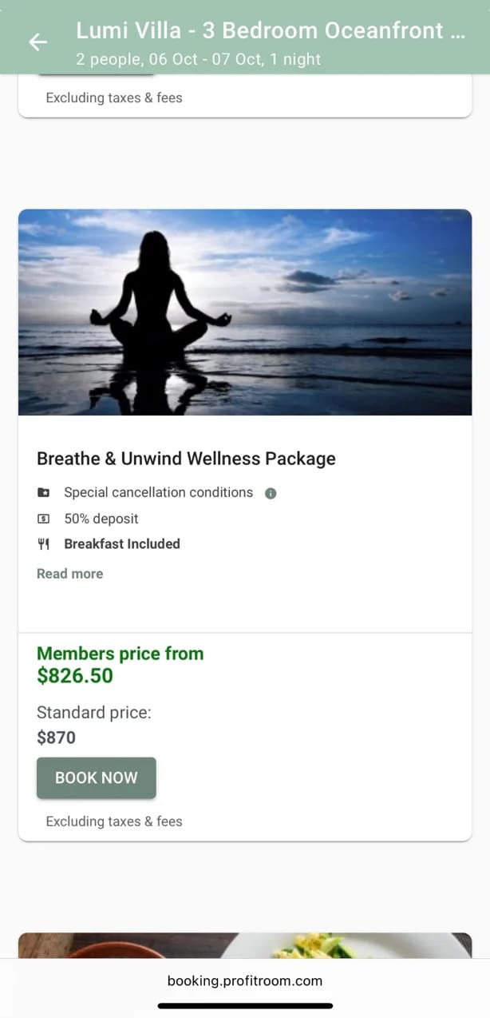Screen dimensions: 490x1018
Task: Open the food dish image at the bottom
Action: [x=245, y=945]
